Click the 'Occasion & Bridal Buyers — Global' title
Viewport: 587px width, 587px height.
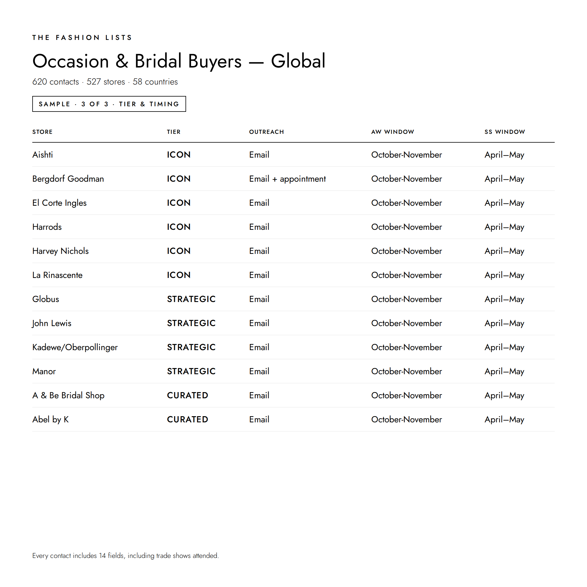(179, 61)
